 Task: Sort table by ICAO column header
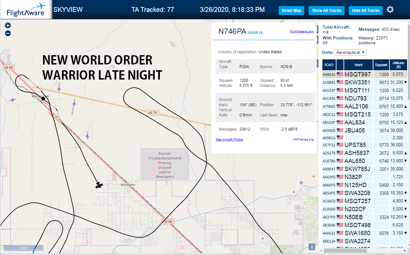(x=329, y=65)
